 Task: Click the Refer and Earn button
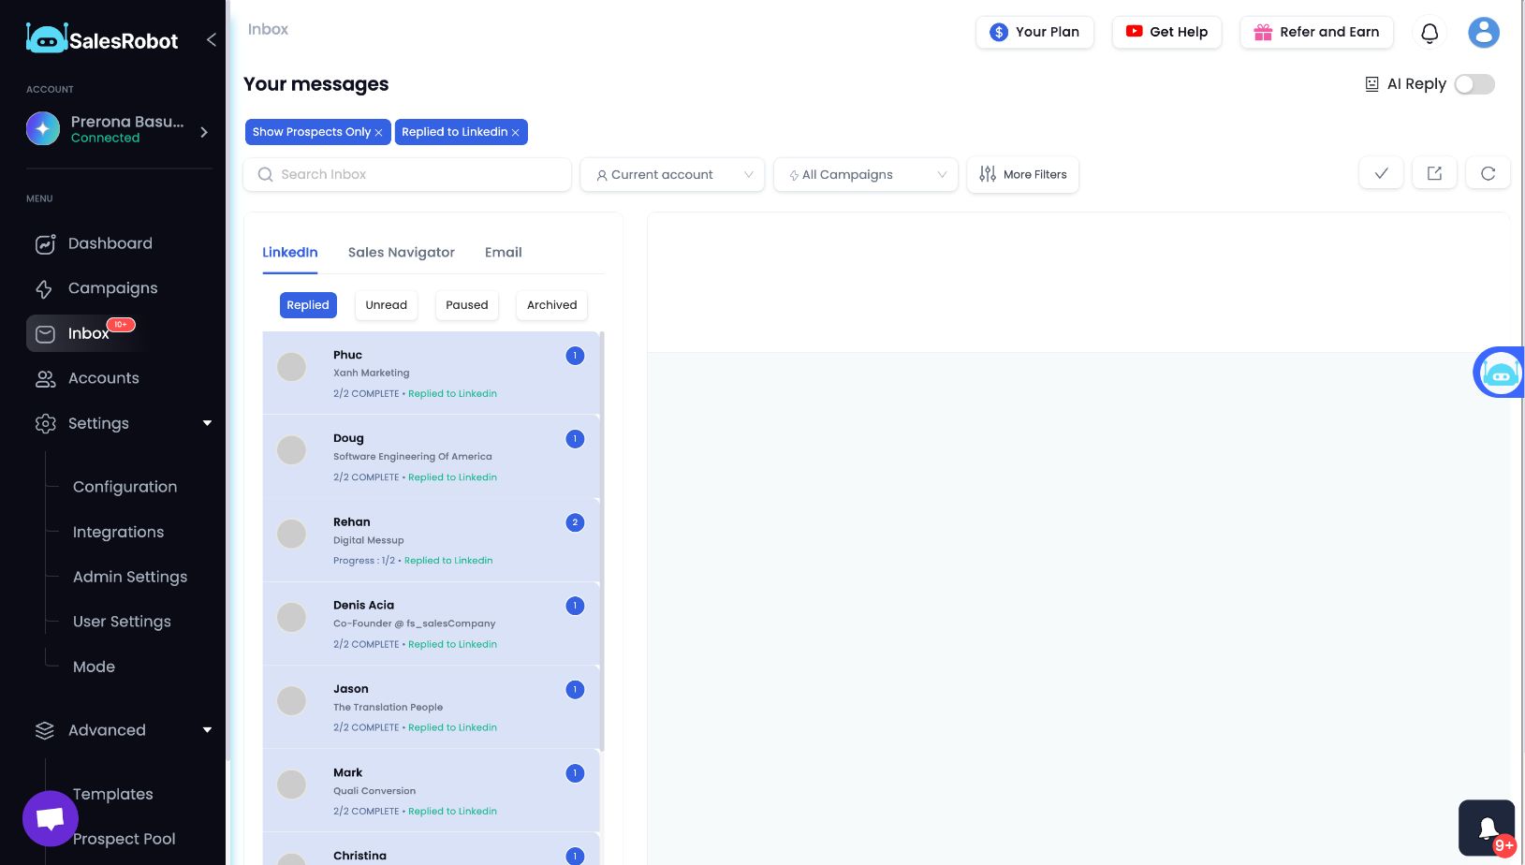pos(1316,32)
